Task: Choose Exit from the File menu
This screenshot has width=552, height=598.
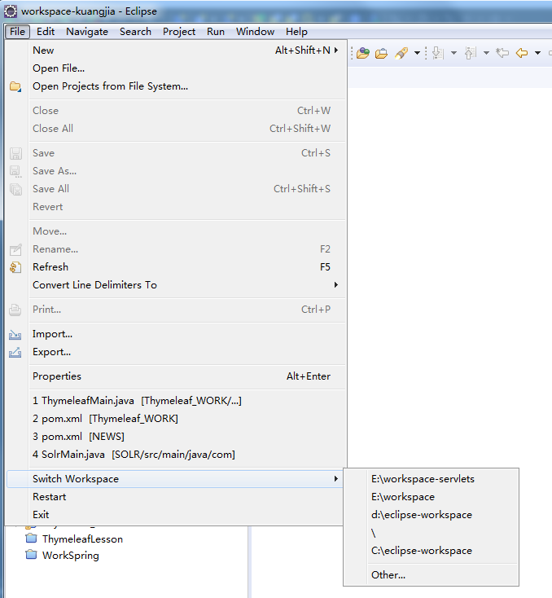Action: 175,514
